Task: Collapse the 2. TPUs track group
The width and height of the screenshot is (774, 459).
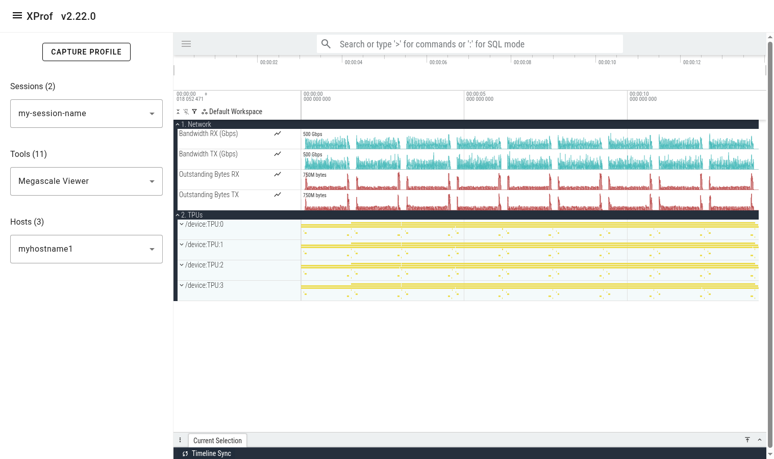Action: click(178, 215)
